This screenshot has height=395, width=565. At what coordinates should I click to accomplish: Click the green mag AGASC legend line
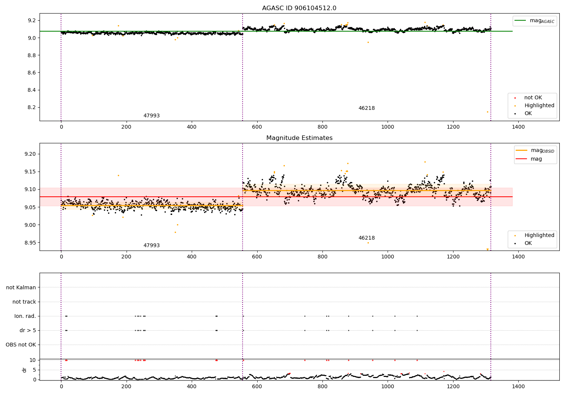click(521, 21)
